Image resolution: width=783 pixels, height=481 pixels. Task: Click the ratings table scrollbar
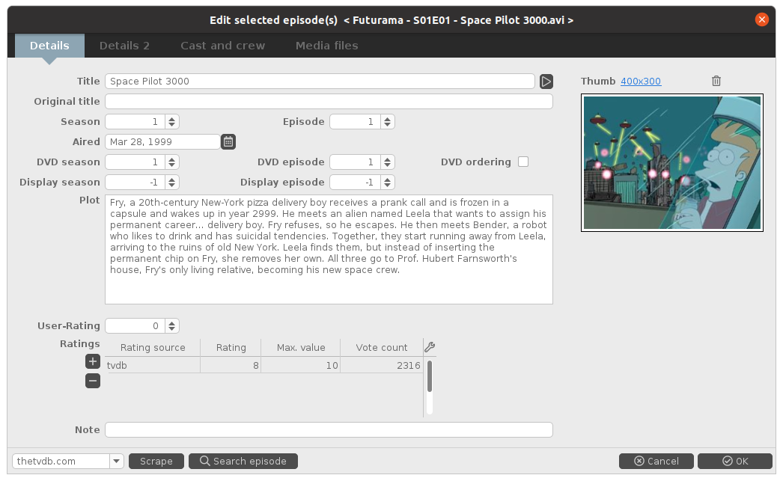click(x=430, y=376)
